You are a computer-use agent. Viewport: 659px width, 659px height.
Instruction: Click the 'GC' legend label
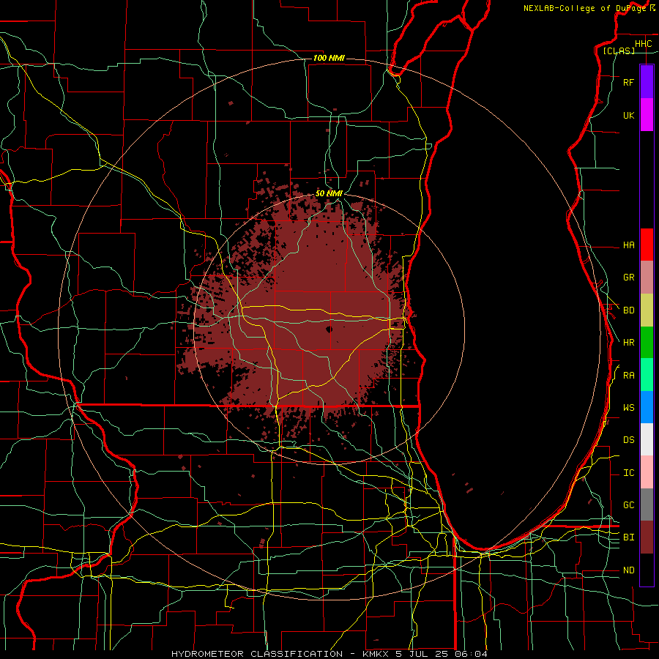coord(629,505)
